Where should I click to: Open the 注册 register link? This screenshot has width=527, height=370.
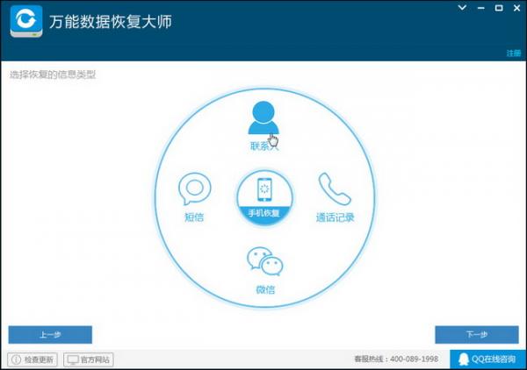point(514,53)
